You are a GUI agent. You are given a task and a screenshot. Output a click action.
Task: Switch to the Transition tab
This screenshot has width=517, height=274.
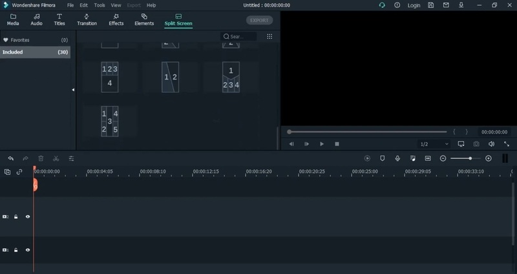click(x=87, y=19)
